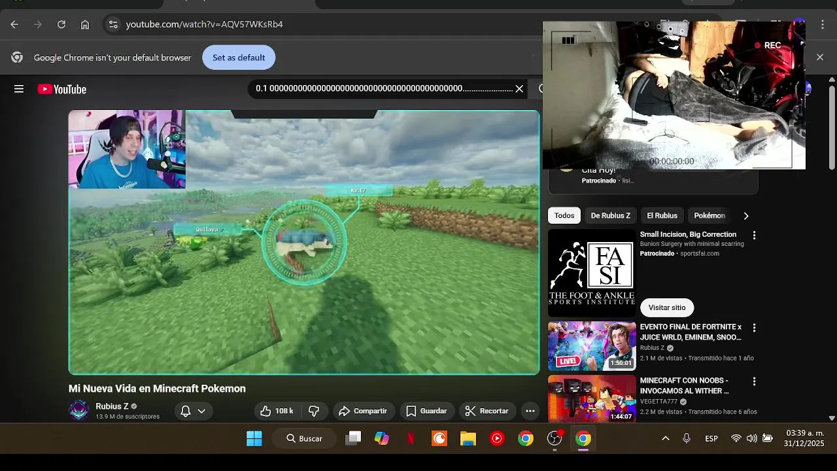Reload the current YouTube page
The image size is (837, 471).
pos(61,24)
